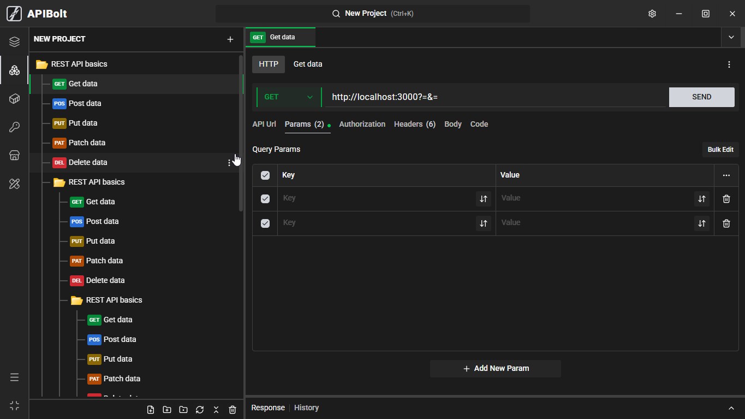745x419 pixels.
Task: Open the settings gear in title bar
Action: (652, 14)
